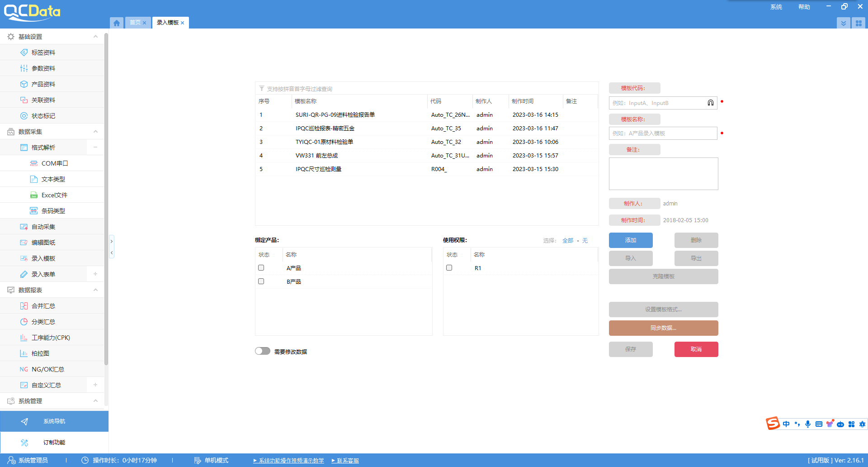Click the 模板名称 input field
868x467 pixels.
click(663, 133)
